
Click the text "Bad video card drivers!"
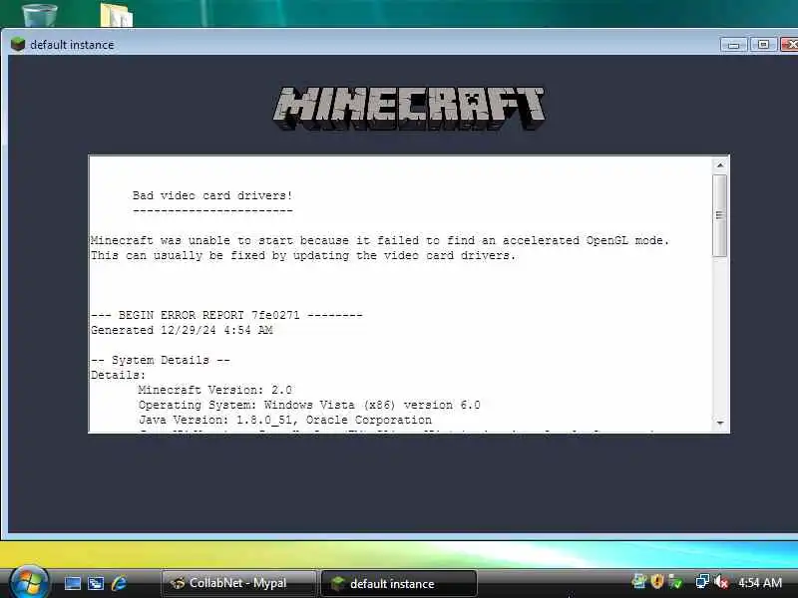pyautogui.click(x=212, y=195)
